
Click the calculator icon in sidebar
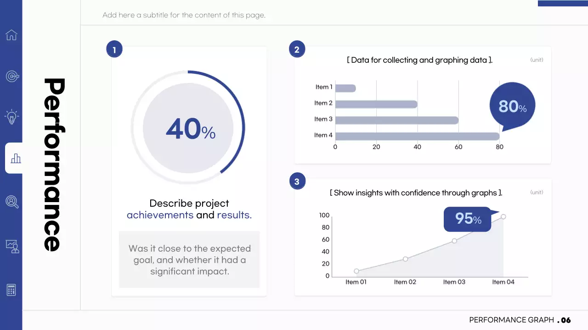pyautogui.click(x=11, y=290)
